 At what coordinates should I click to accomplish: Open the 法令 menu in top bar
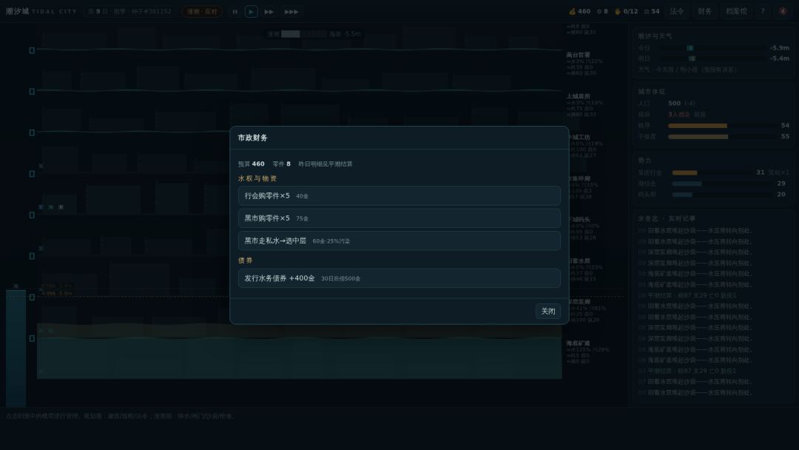pyautogui.click(x=677, y=11)
